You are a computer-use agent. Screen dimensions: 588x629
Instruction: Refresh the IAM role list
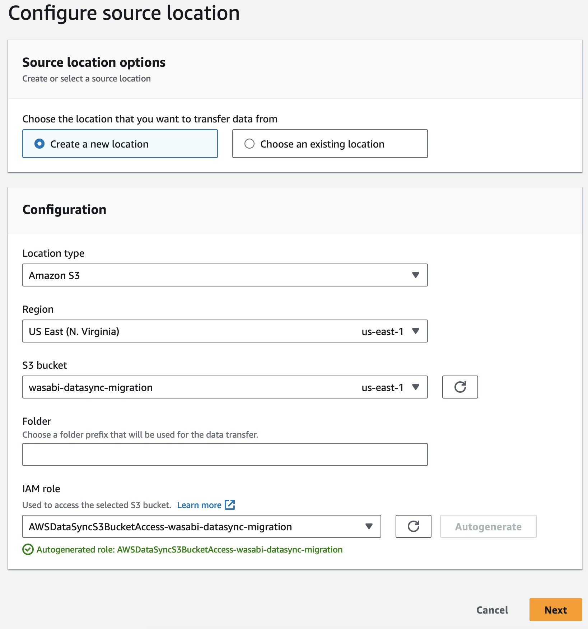pyautogui.click(x=413, y=526)
